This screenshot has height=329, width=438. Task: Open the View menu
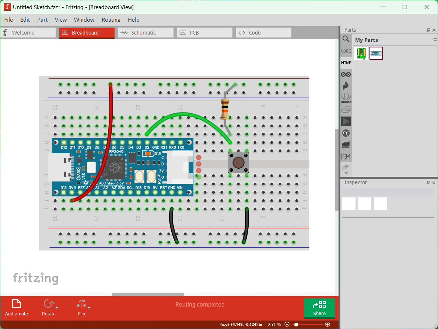pos(61,20)
